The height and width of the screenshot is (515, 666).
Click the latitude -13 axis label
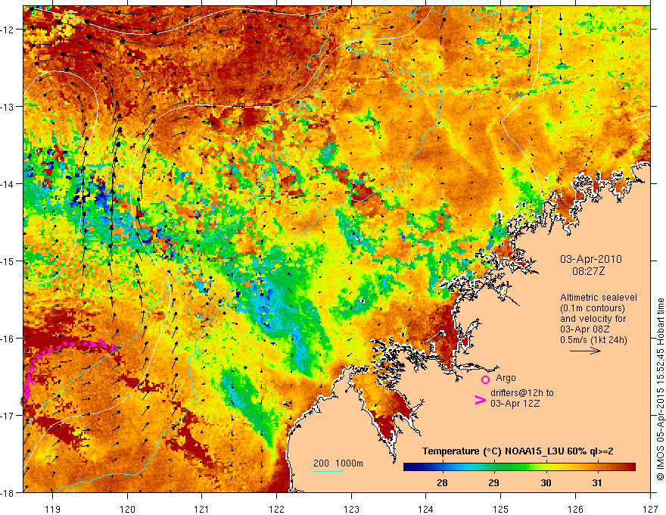click(x=8, y=107)
